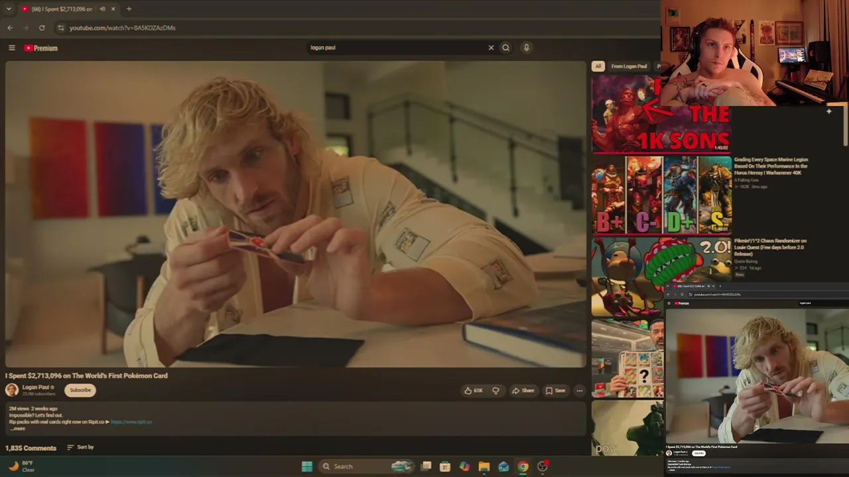Subscribe to Logan Paul

coord(80,390)
